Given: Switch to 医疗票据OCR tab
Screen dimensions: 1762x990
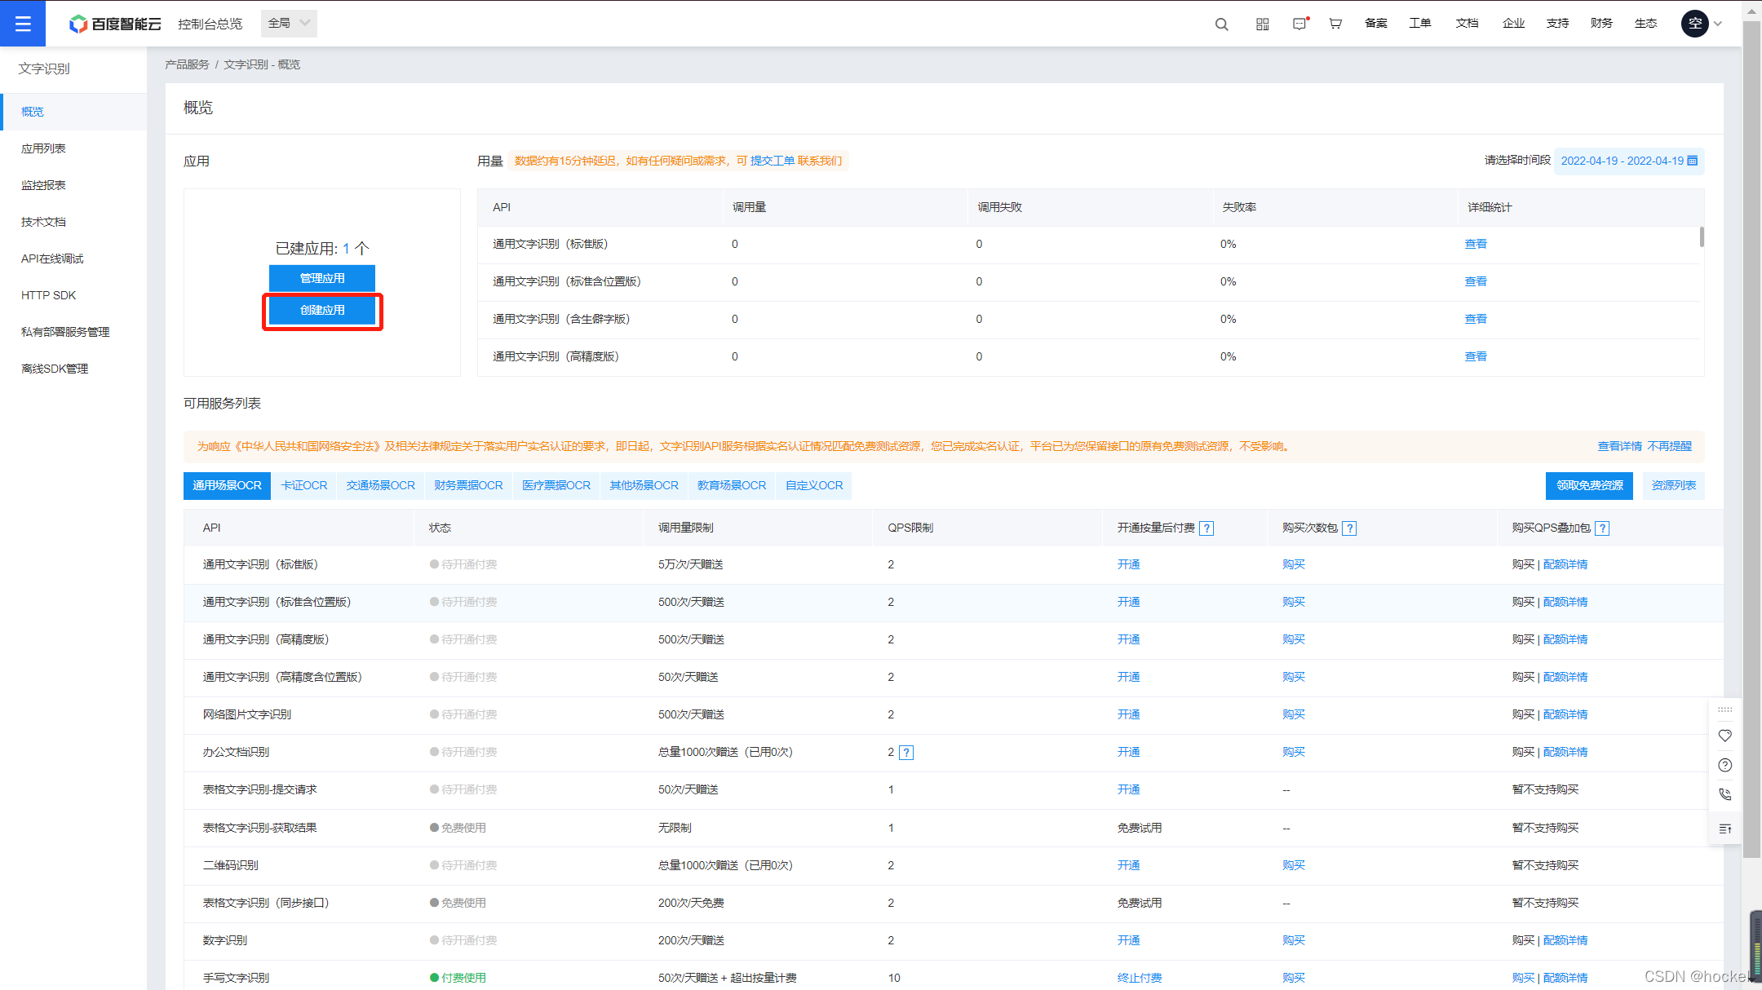Looking at the screenshot, I should pos(556,486).
